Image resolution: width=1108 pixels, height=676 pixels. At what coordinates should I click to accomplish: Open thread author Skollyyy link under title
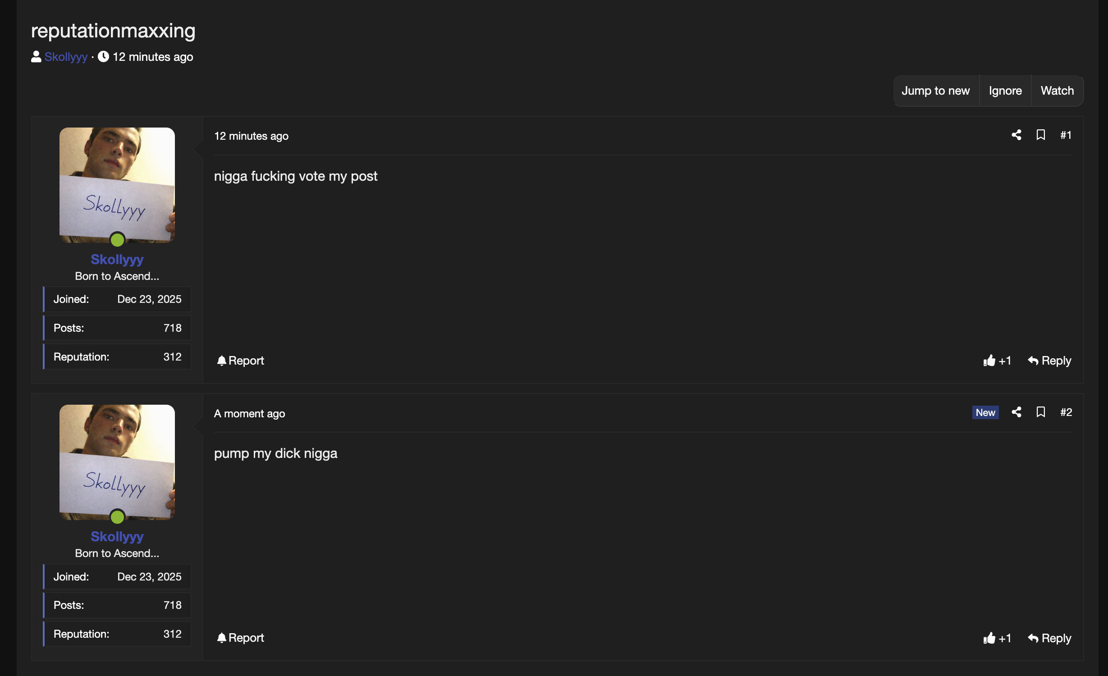(x=66, y=57)
